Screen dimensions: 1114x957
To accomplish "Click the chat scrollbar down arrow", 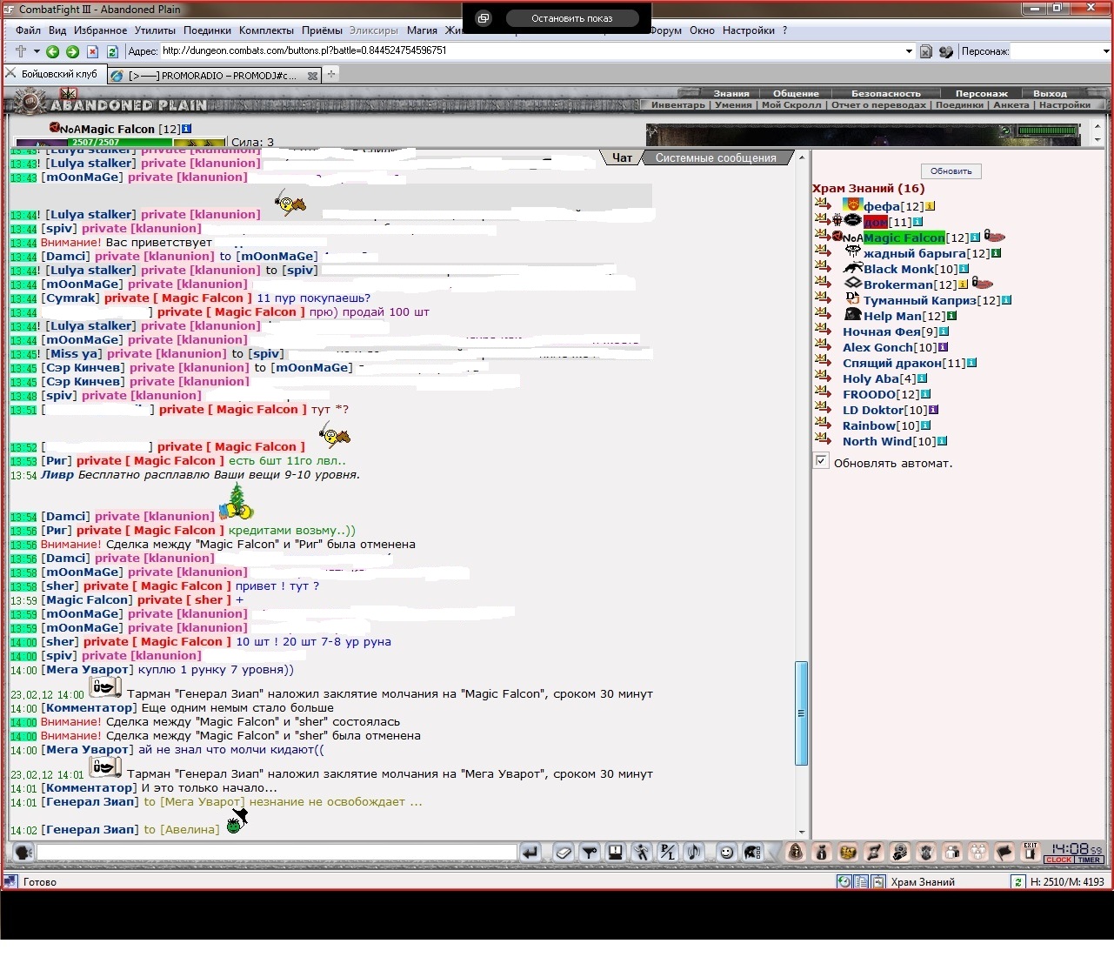I will click(x=801, y=833).
